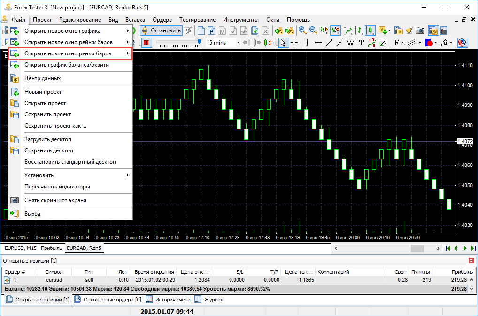Close the 'Открытые позиции' panel
478x316 pixels.
(471, 260)
